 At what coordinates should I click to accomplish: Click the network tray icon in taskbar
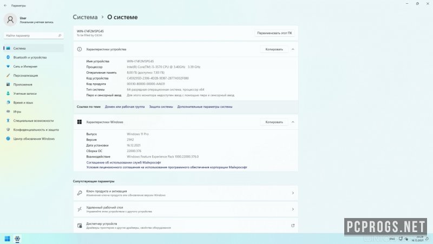pos(401,239)
